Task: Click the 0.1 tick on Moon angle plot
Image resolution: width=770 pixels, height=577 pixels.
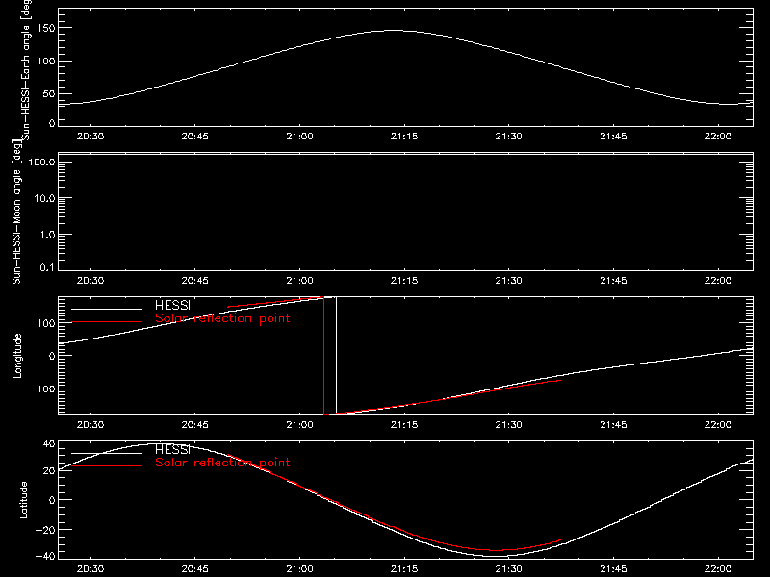Action: tap(47, 267)
